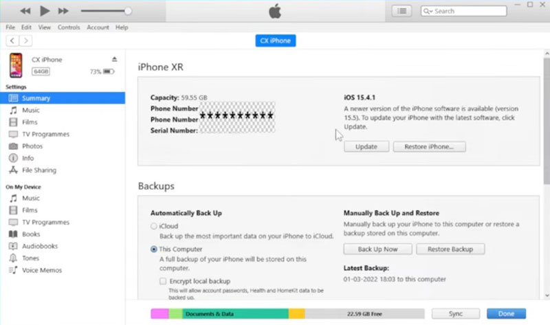
Task: Click the vertical scrollbar thumb
Action: coord(547,121)
